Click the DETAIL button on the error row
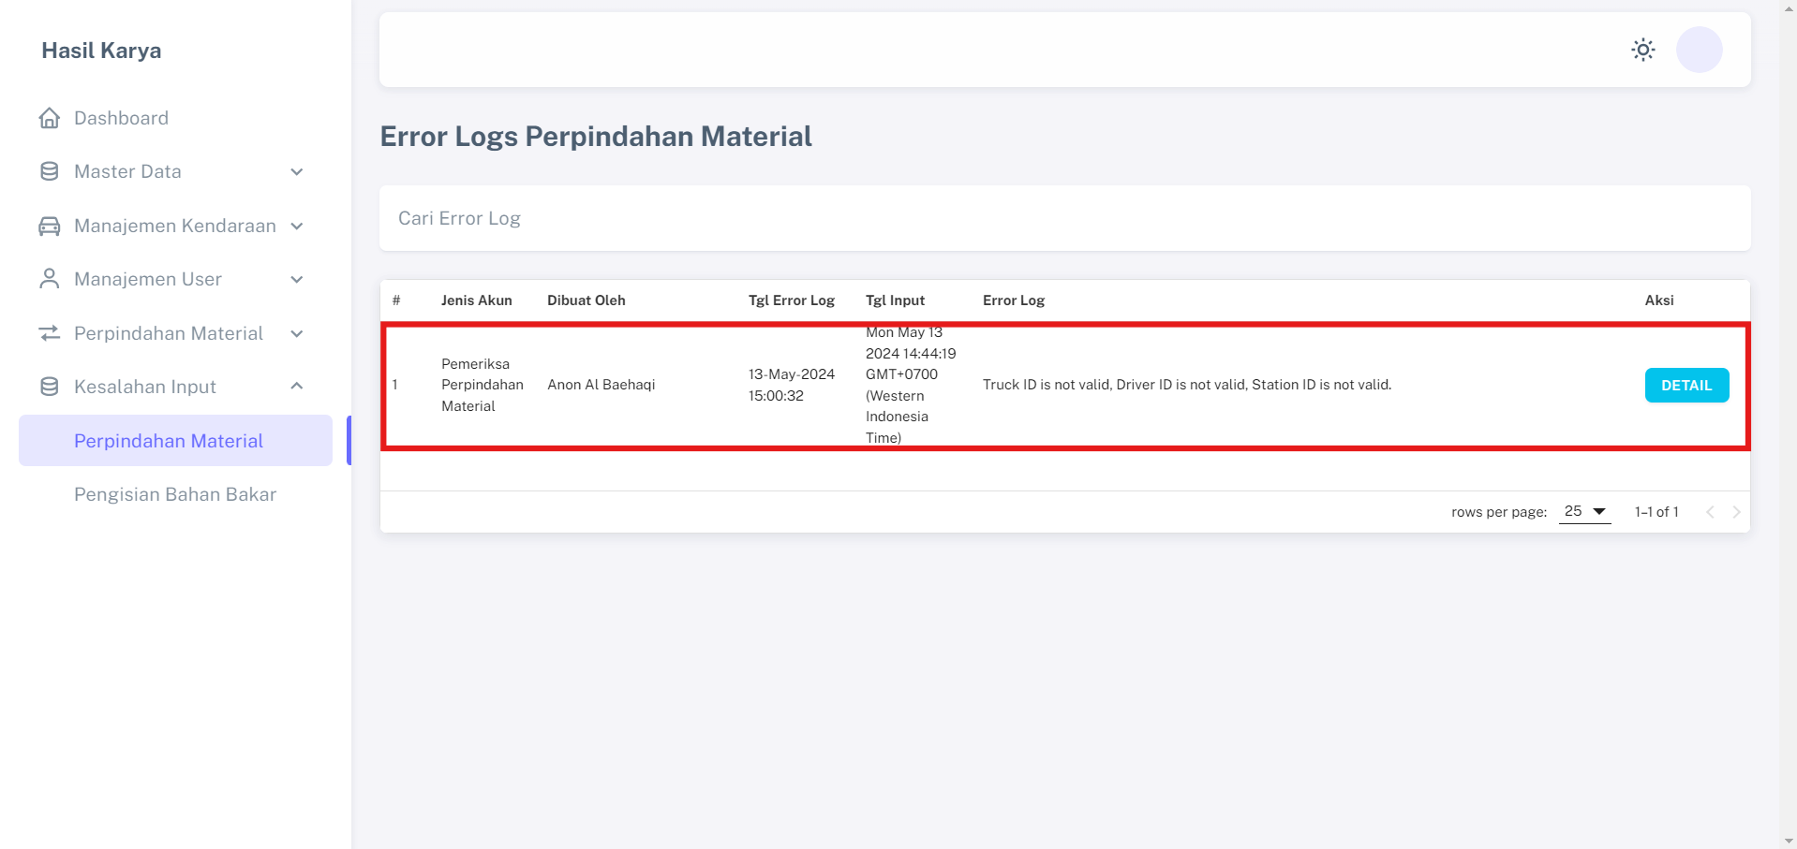This screenshot has height=849, width=1797. (1686, 385)
